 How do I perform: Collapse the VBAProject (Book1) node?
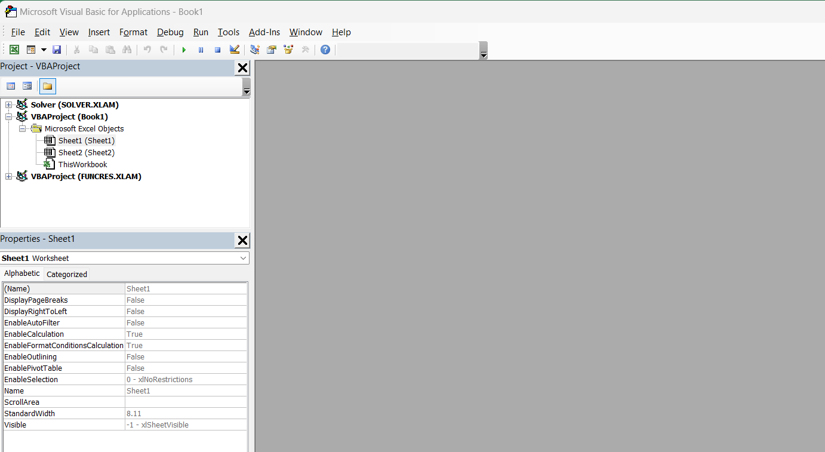pyautogui.click(x=8, y=117)
